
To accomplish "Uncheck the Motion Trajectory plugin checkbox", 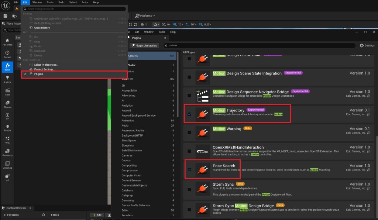I will [x=189, y=114].
